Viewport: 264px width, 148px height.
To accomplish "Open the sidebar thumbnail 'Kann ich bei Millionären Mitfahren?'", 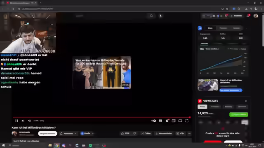I will coord(208,85).
